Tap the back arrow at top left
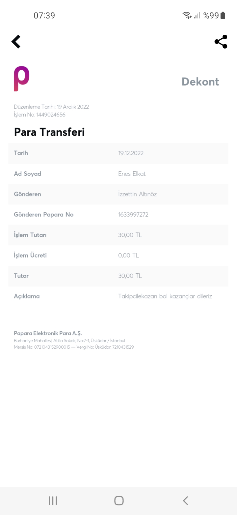 [16, 42]
